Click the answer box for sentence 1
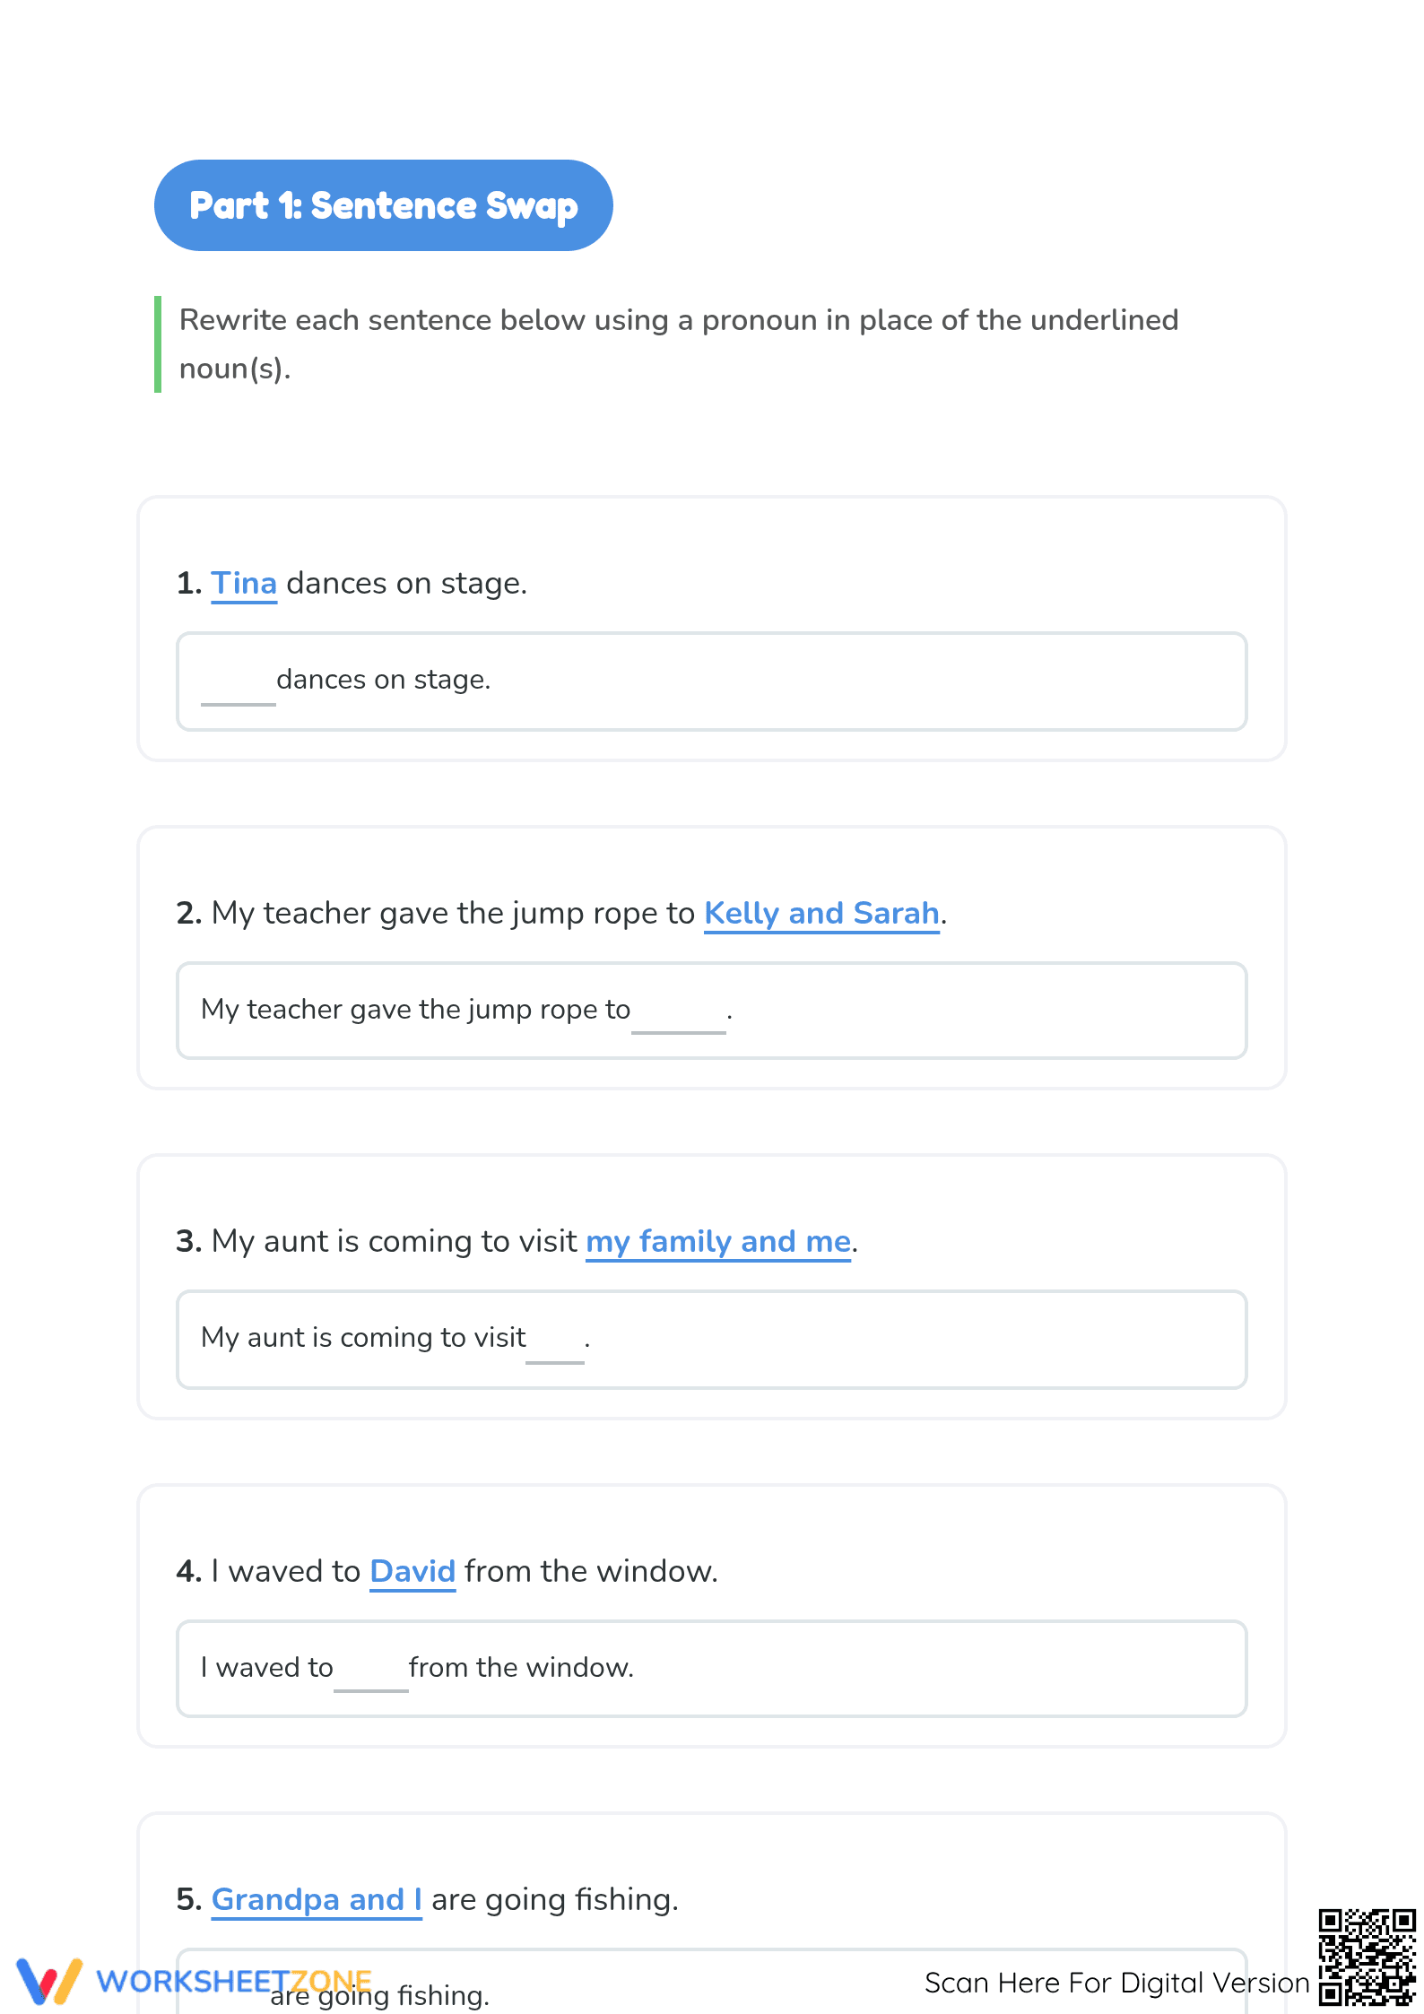Viewport: 1424px width, 2014px height. (x=712, y=681)
